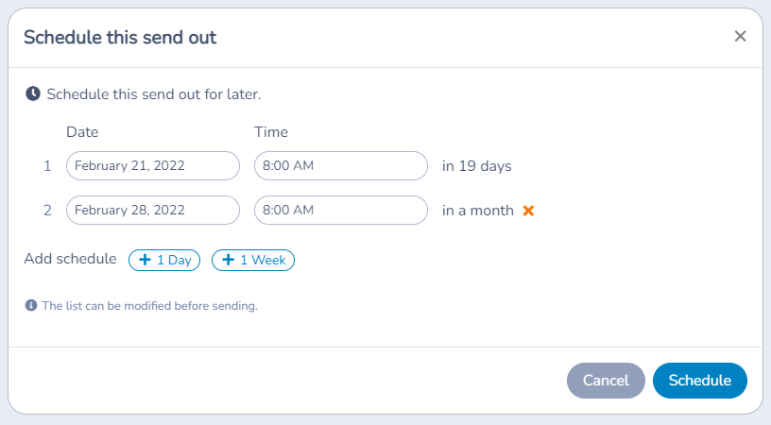This screenshot has height=425, width=771.
Task: Click the info icon near list note
Action: [31, 306]
